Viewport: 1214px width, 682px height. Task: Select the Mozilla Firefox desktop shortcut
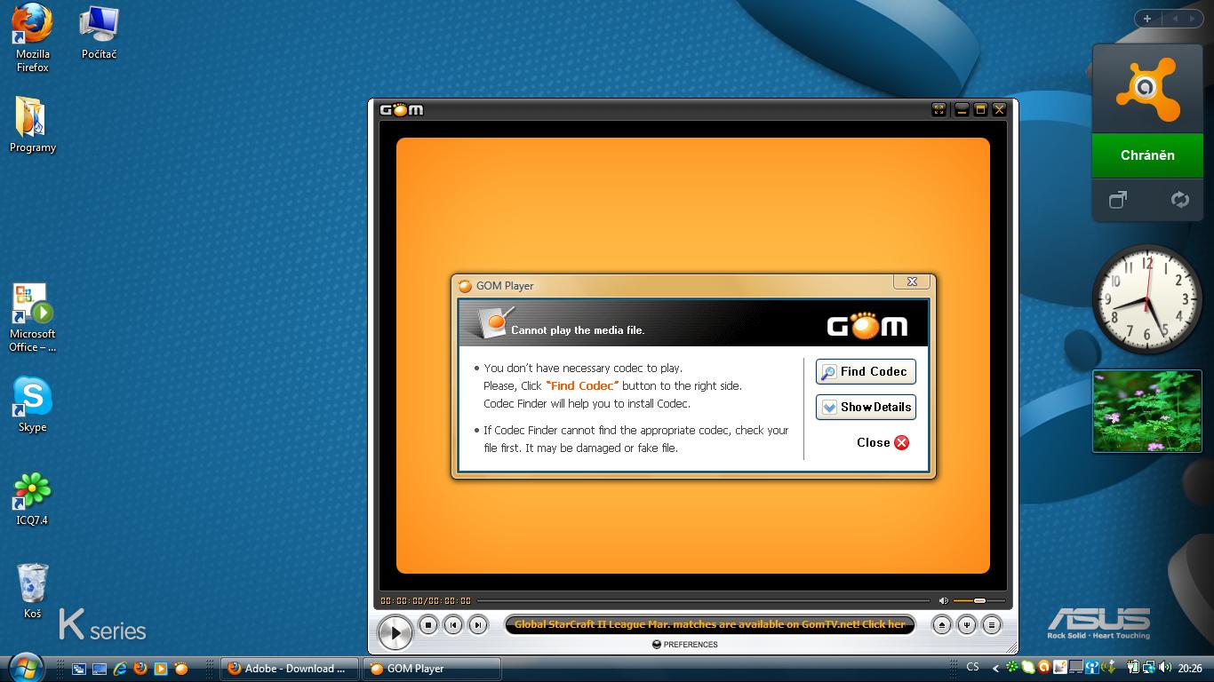[33, 37]
